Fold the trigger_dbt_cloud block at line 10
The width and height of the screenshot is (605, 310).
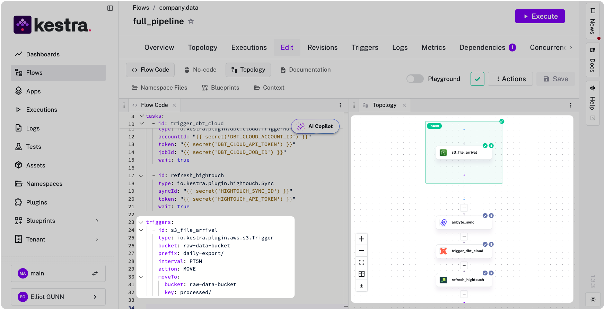pyautogui.click(x=141, y=124)
